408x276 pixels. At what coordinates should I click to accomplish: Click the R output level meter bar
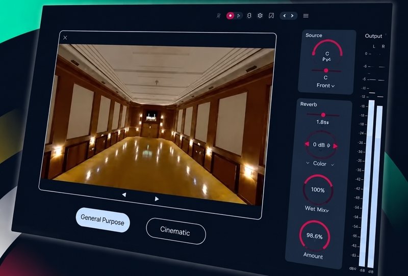pos(375,186)
